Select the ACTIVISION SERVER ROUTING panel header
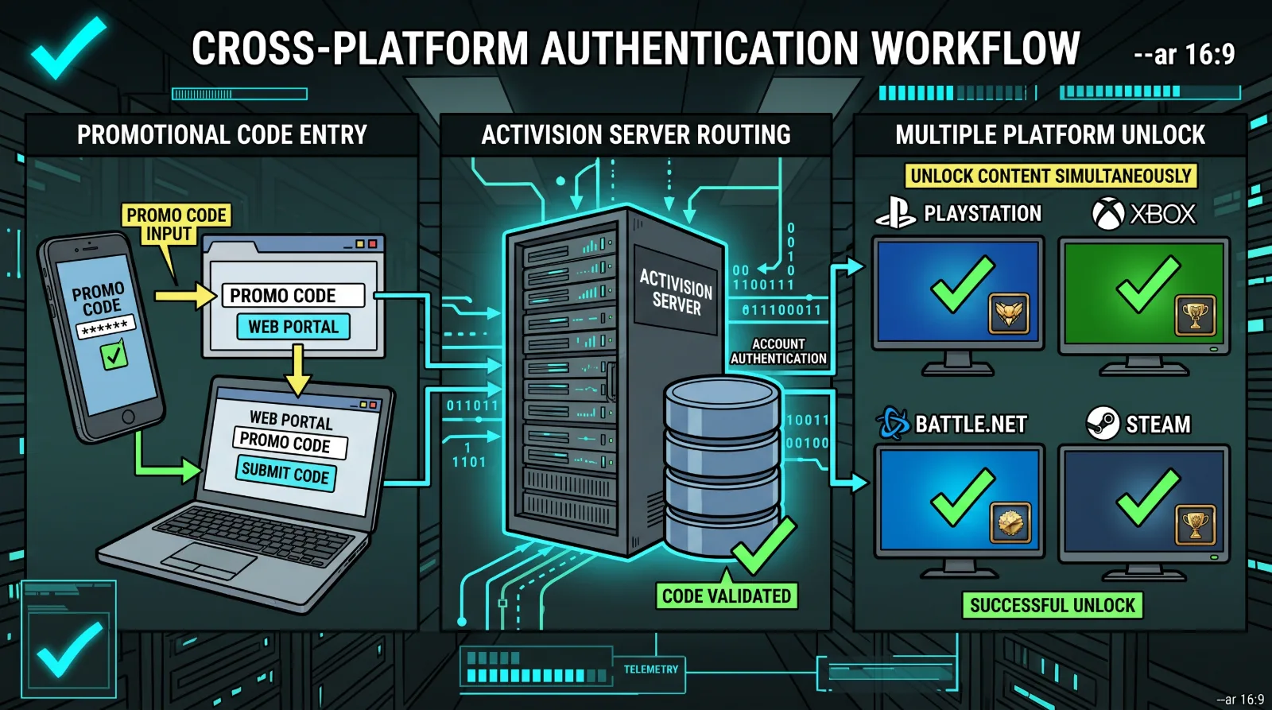This screenshot has height=710, width=1272. [636, 135]
